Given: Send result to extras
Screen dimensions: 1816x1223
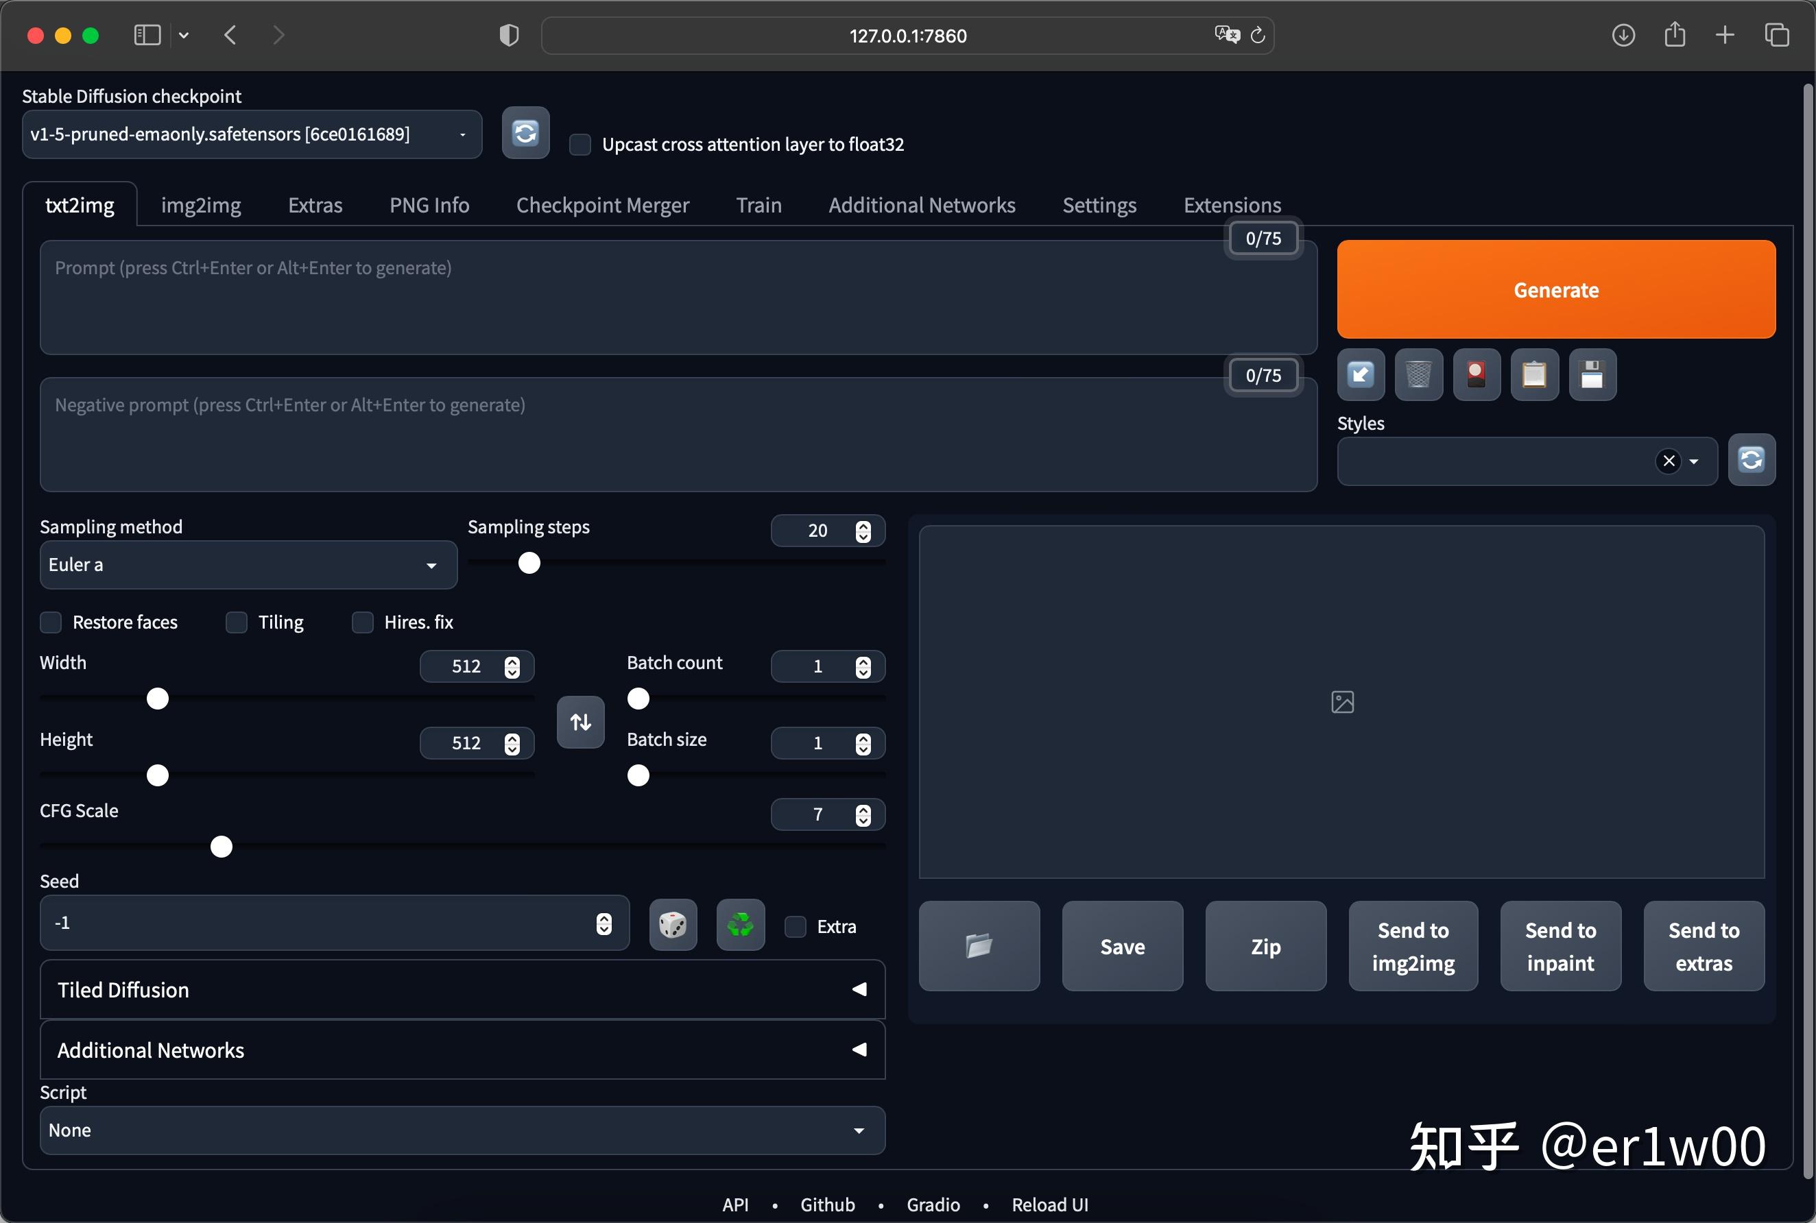Looking at the screenshot, I should click(1704, 946).
